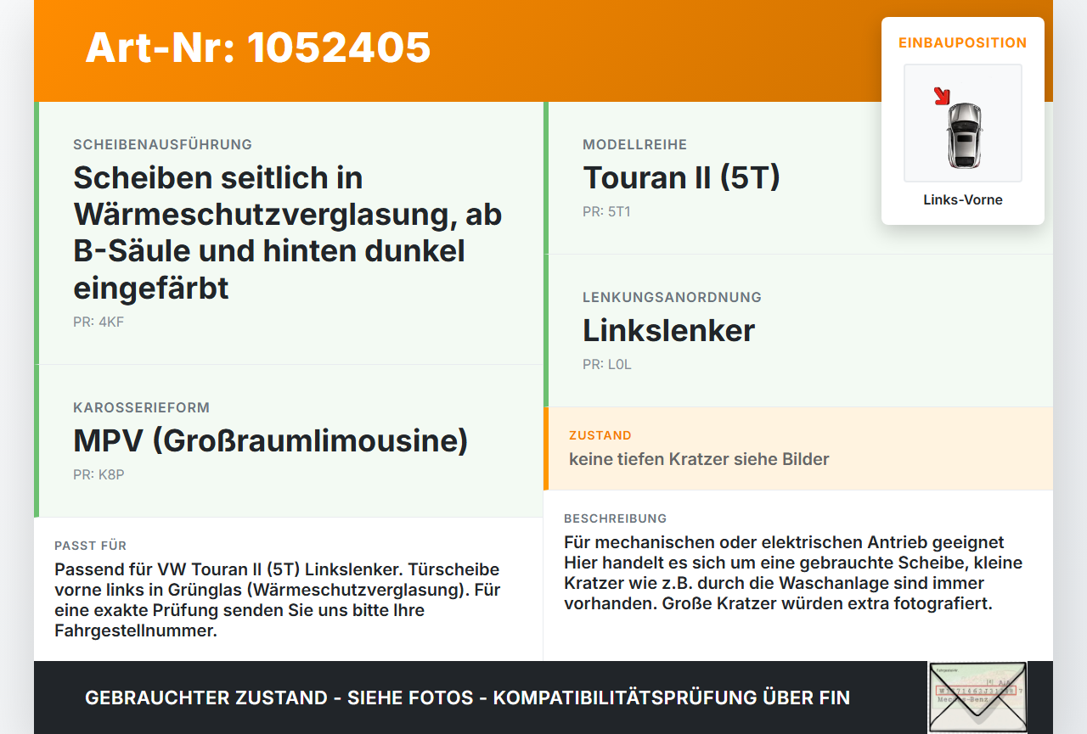The width and height of the screenshot is (1087, 734).
Task: Click the PR: 4KF code
Action: pos(99,322)
